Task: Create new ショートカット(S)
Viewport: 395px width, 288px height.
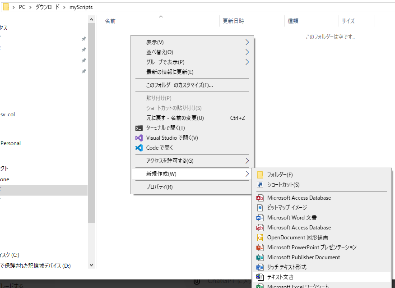Action: [x=322, y=185]
